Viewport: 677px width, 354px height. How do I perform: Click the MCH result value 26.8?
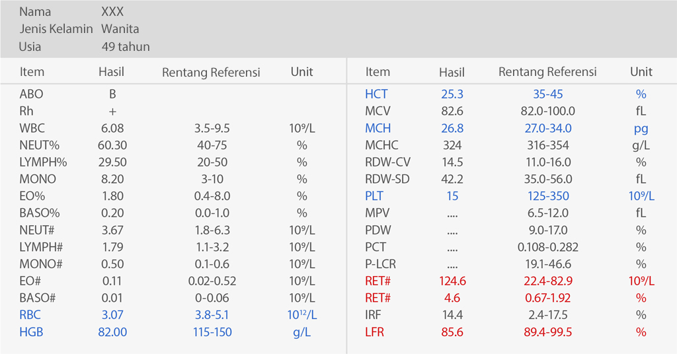452,129
